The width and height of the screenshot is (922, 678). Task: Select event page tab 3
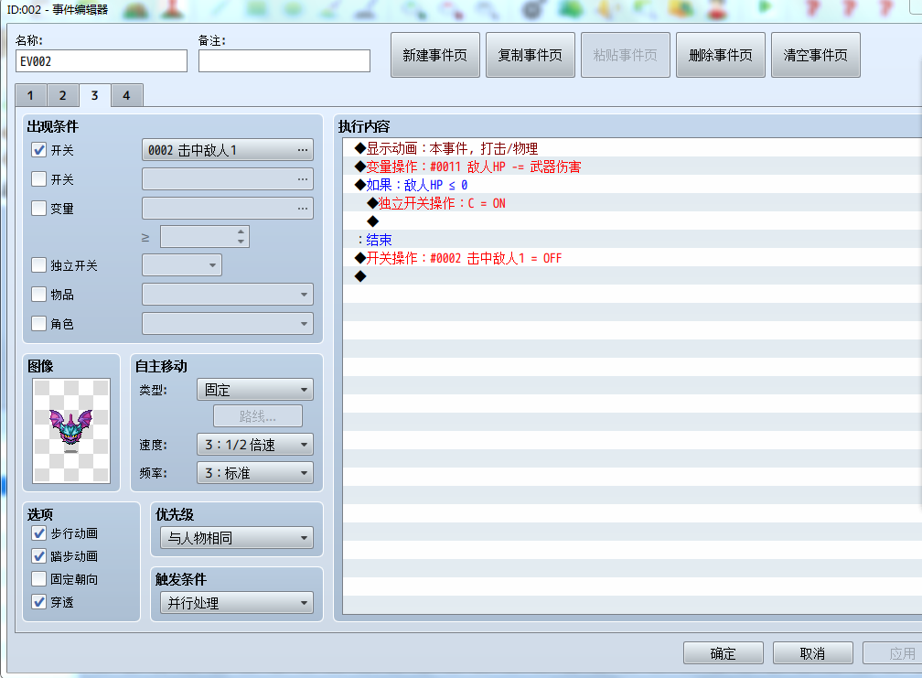(x=95, y=95)
